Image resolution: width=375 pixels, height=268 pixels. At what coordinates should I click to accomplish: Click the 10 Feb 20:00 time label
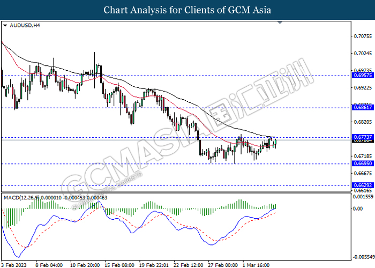[x=85, y=265]
